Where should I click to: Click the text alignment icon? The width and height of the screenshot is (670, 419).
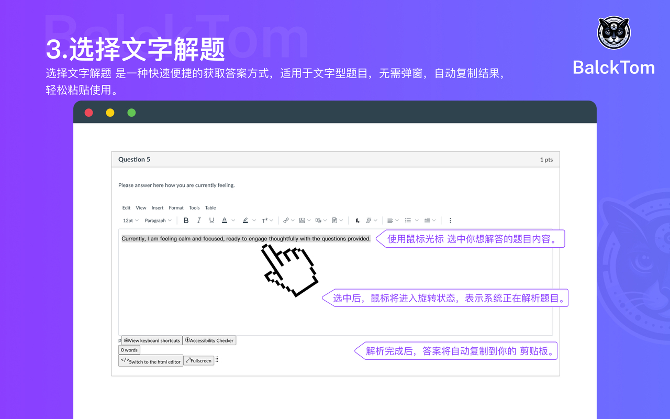tap(390, 220)
